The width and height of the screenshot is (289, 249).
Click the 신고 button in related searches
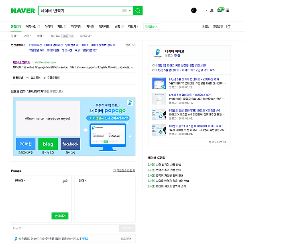[x=128, y=45]
